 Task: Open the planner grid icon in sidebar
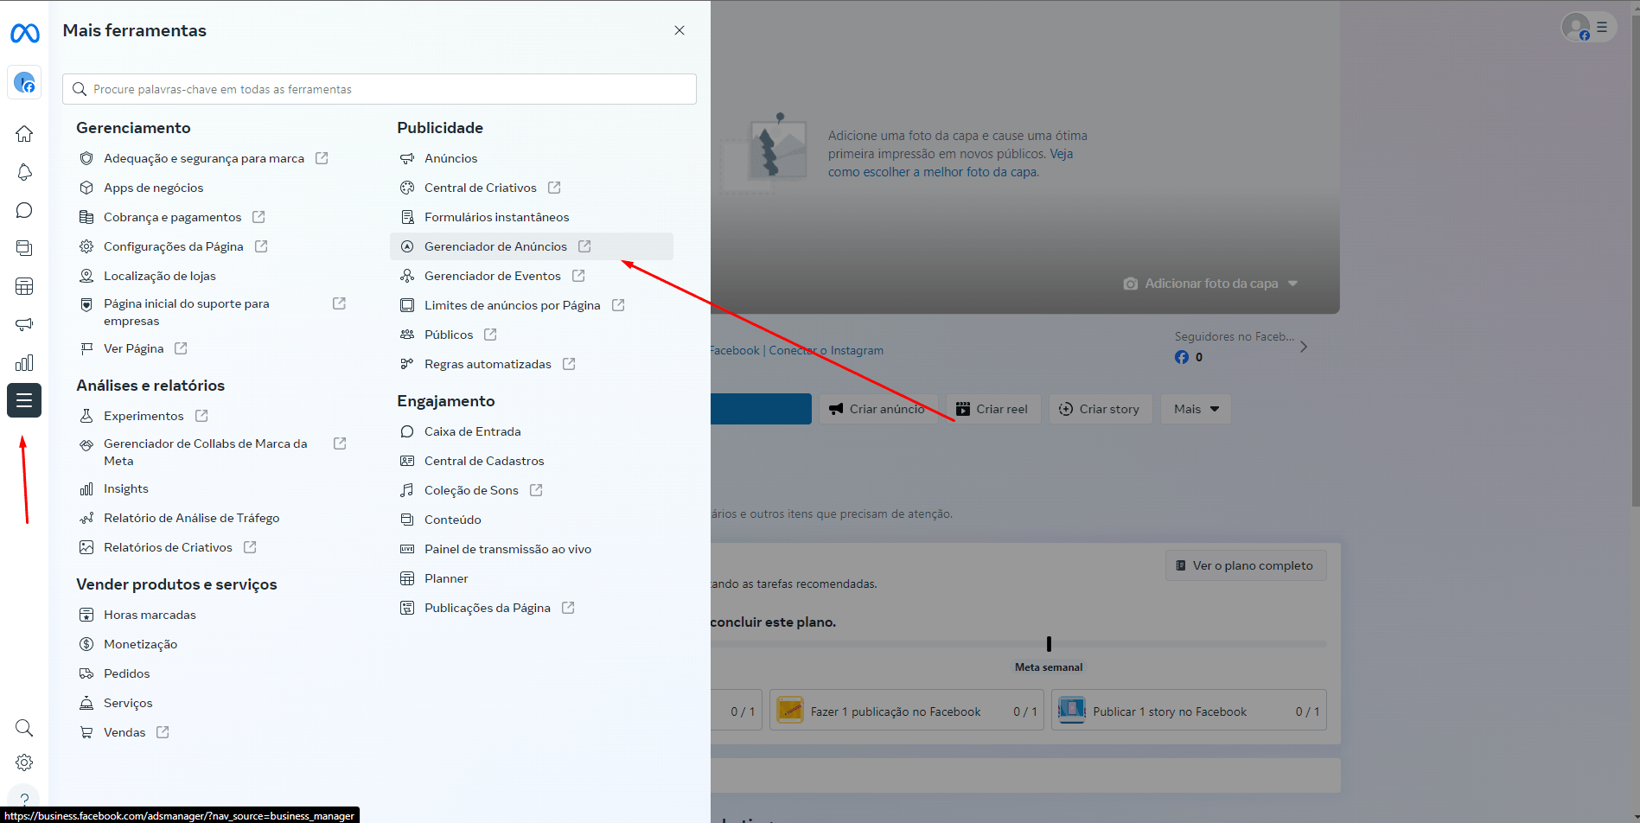(24, 286)
